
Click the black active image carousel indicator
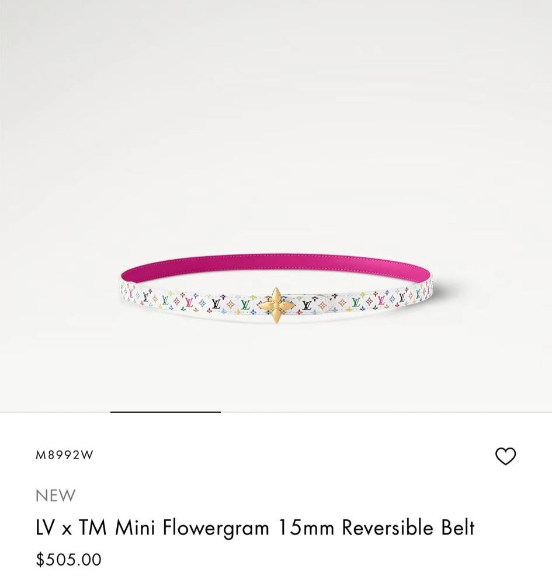click(165, 412)
